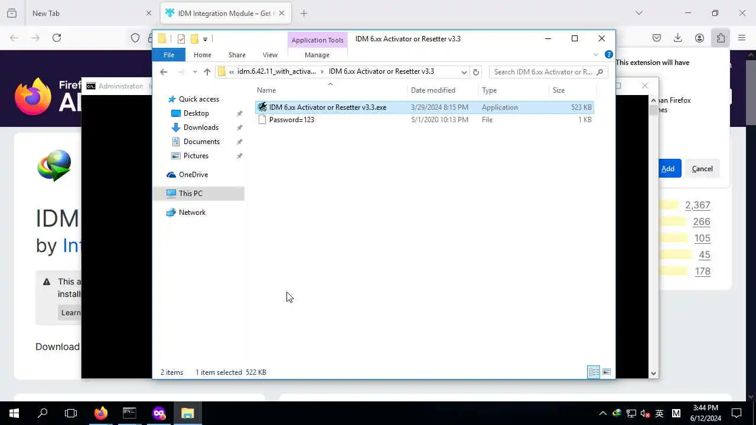
Task: Open the Firefox downloads panel
Action: (x=678, y=38)
